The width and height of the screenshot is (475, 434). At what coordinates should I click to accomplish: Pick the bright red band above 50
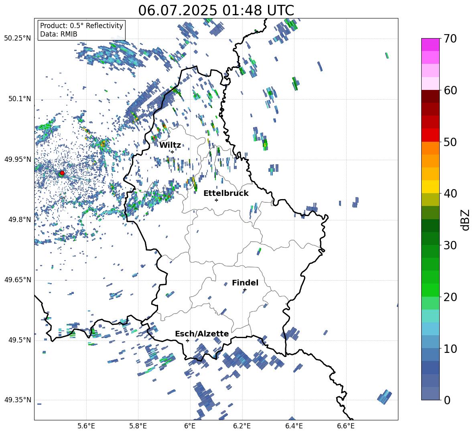(x=430, y=135)
